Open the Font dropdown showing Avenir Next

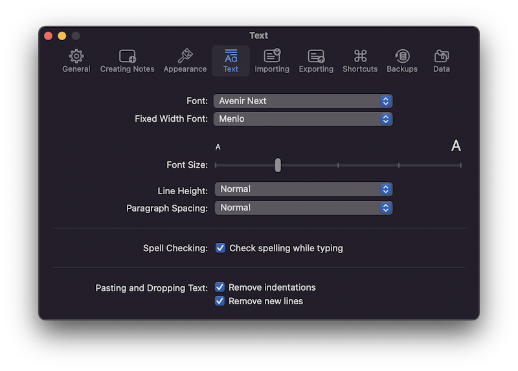(x=303, y=101)
